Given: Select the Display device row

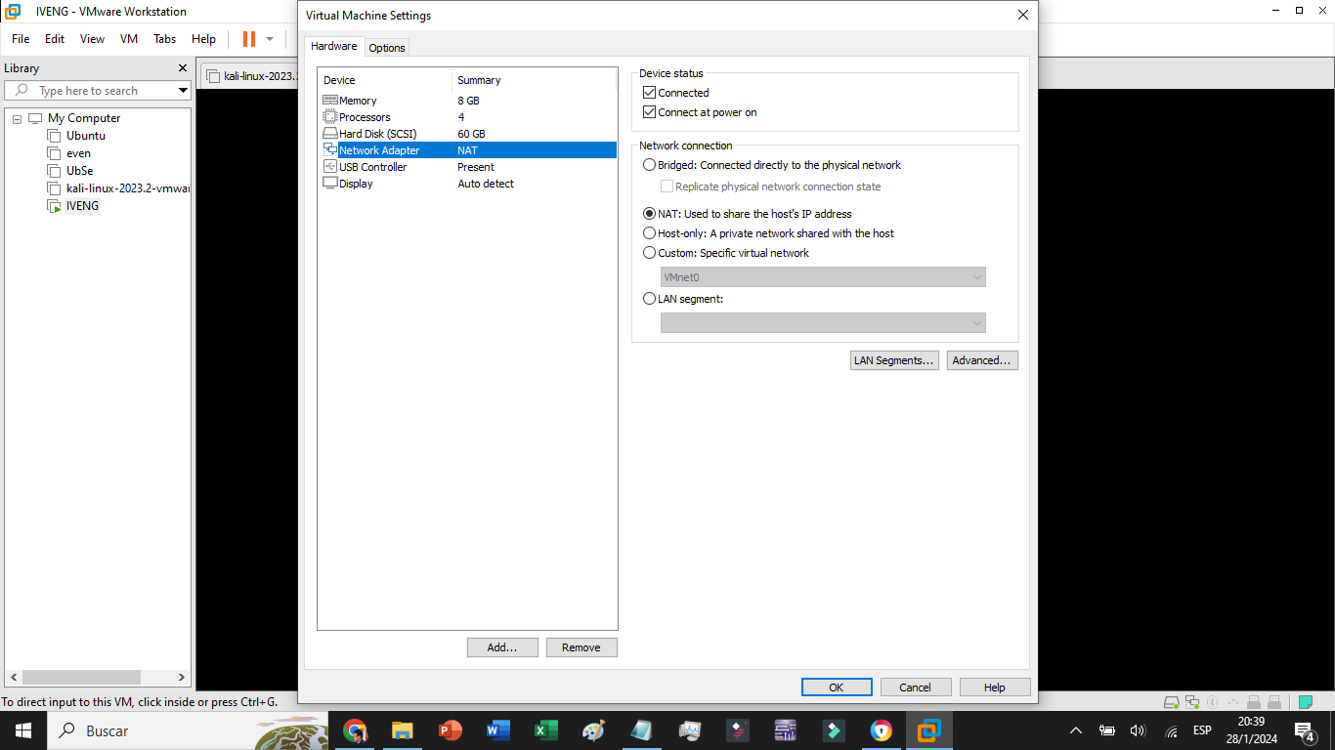Looking at the screenshot, I should (468, 184).
